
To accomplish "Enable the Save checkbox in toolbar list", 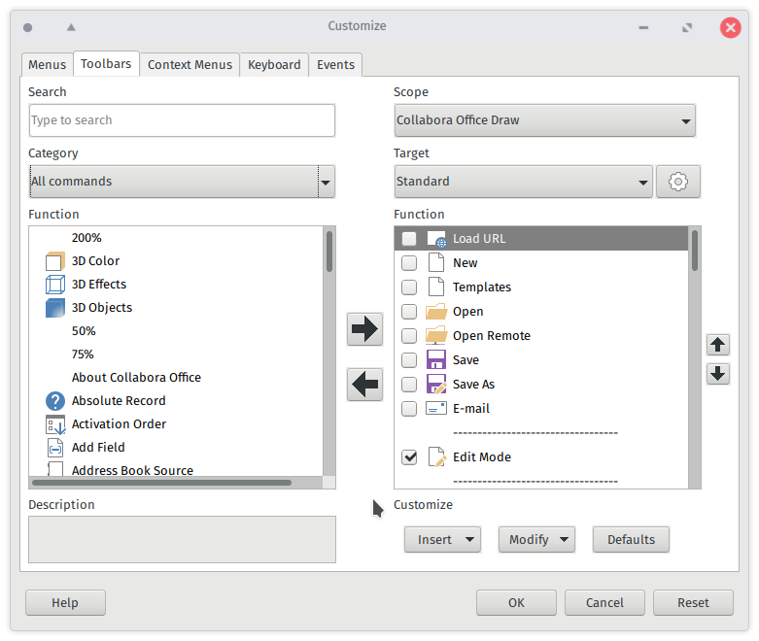I will coord(409,360).
